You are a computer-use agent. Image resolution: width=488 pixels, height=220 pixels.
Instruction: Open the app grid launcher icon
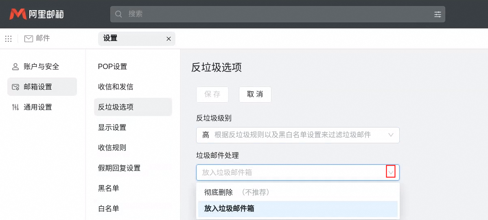point(8,39)
